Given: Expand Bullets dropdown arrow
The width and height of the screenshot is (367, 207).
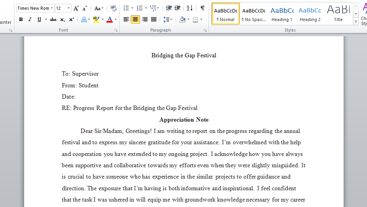Looking at the screenshot, I should pyautogui.click(x=132, y=8).
